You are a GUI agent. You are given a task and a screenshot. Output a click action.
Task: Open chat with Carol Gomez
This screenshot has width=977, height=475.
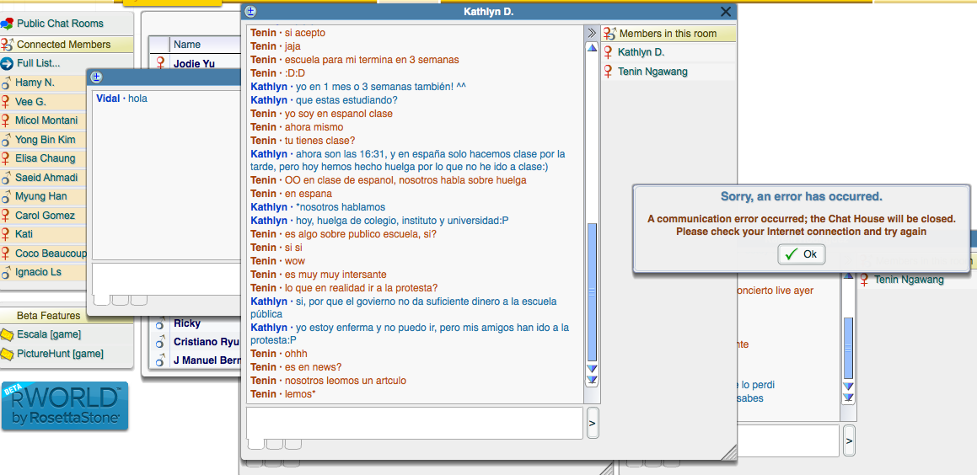tap(45, 216)
